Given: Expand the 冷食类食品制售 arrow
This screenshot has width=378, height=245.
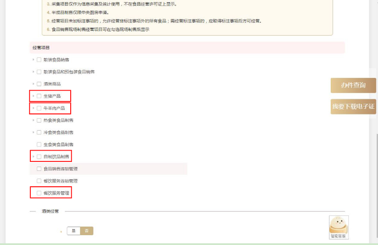Looking at the screenshot, I should pyautogui.click(x=33, y=132).
